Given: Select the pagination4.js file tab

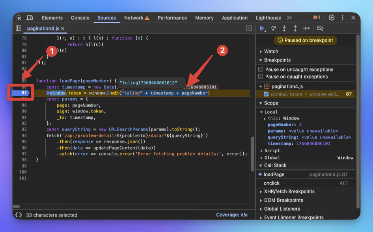Looking at the screenshot, I should click(x=43, y=28).
